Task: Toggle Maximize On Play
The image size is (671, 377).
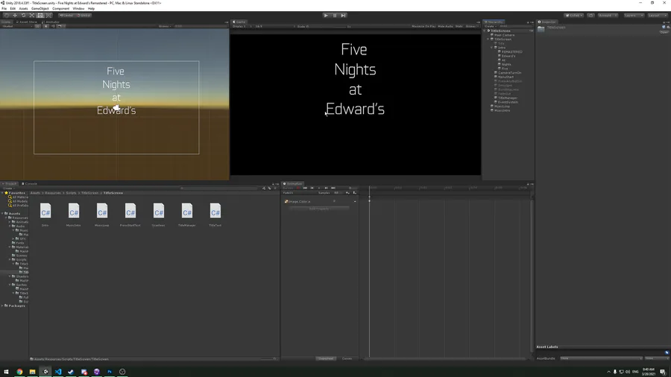Action: tap(423, 27)
